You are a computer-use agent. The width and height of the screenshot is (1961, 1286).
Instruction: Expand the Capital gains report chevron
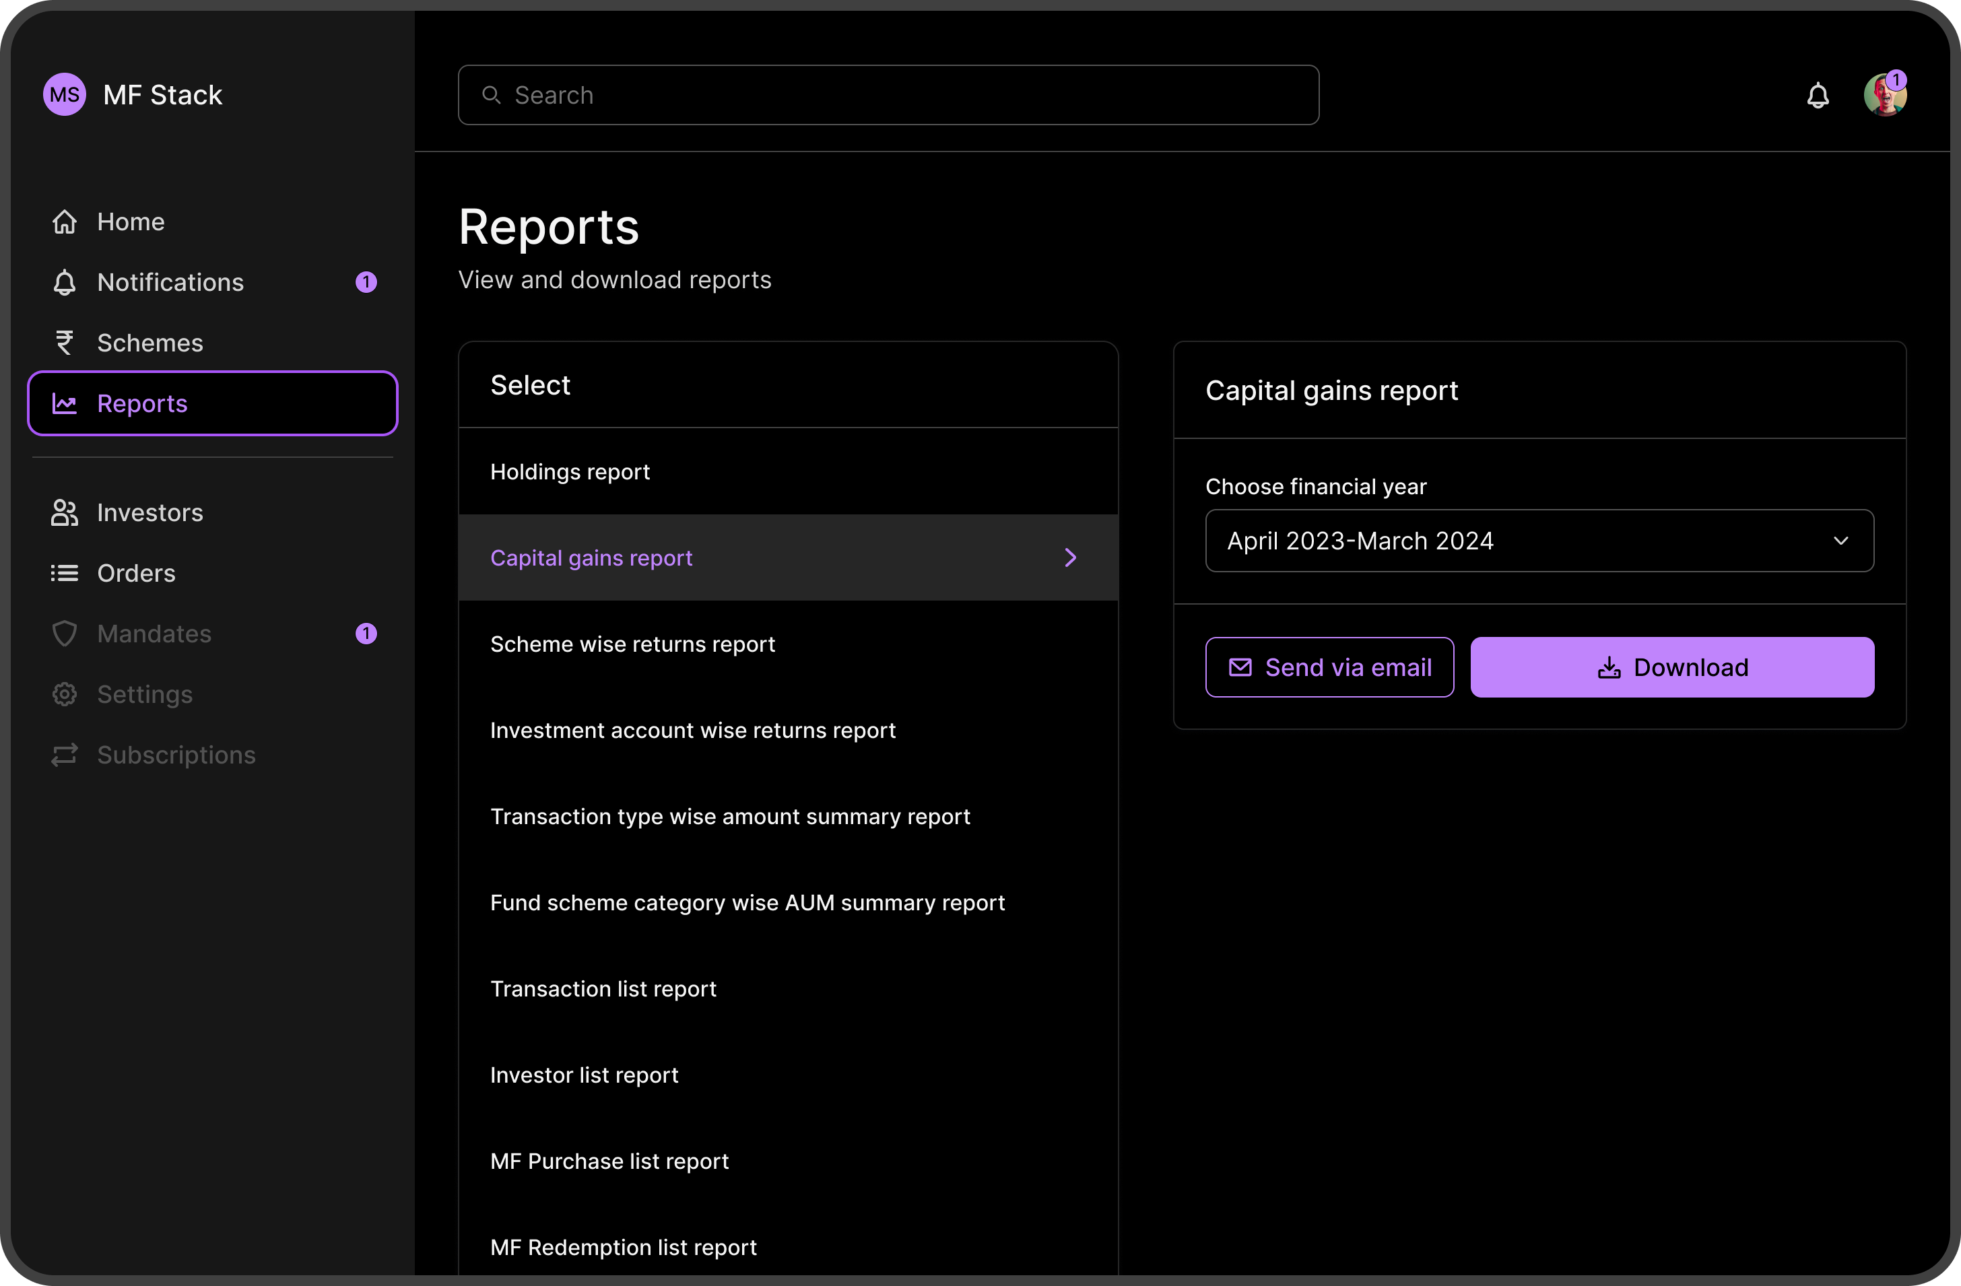(x=1071, y=557)
